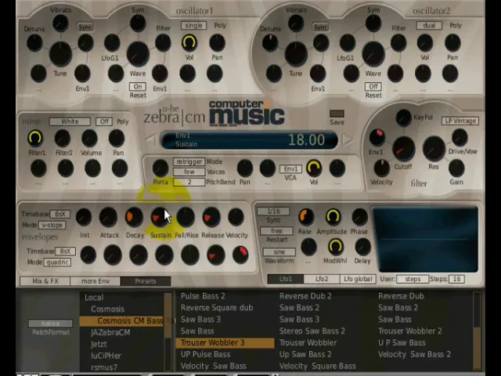Click the filter KeyFol knob
The width and height of the screenshot is (501, 376).
tap(403, 117)
